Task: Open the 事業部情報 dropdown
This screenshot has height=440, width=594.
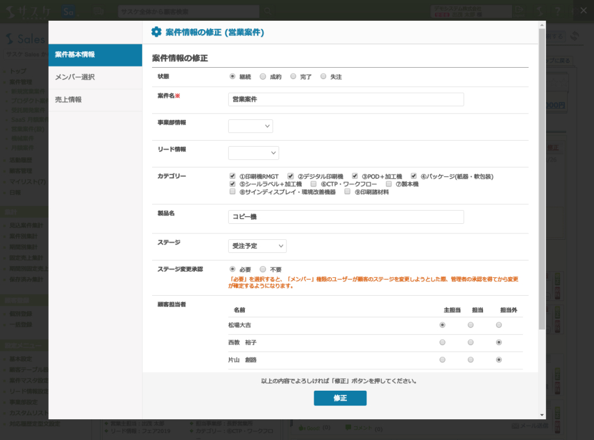Action: 250,126
